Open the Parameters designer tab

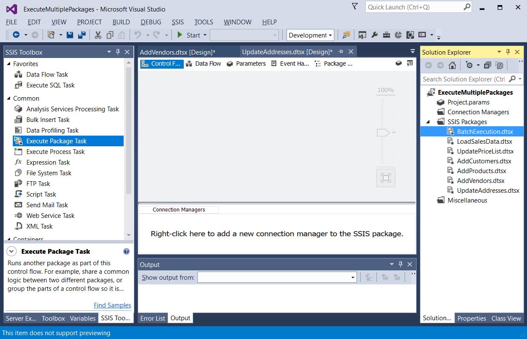click(x=246, y=64)
